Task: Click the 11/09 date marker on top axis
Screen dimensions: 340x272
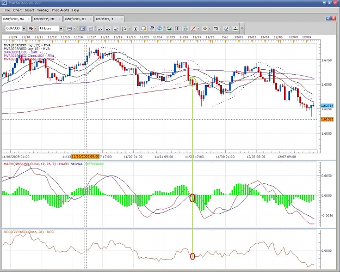Action: pos(13,37)
